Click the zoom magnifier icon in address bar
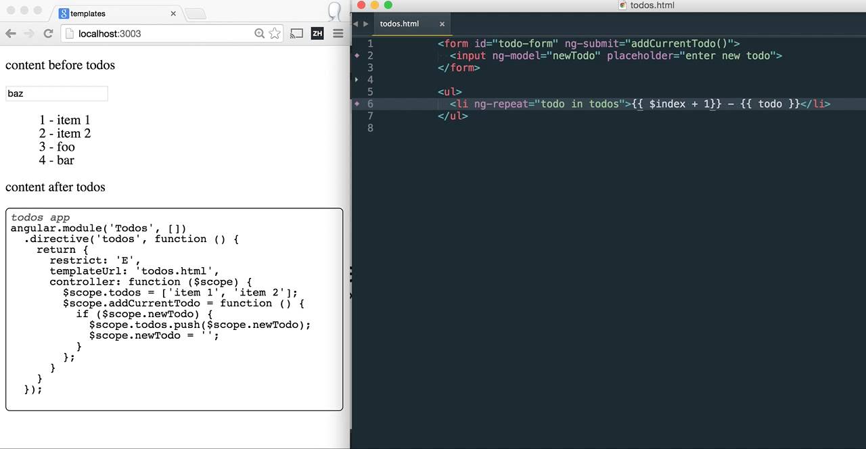 click(x=260, y=33)
